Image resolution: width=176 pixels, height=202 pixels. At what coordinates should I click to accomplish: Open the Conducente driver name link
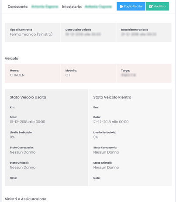(45, 7)
